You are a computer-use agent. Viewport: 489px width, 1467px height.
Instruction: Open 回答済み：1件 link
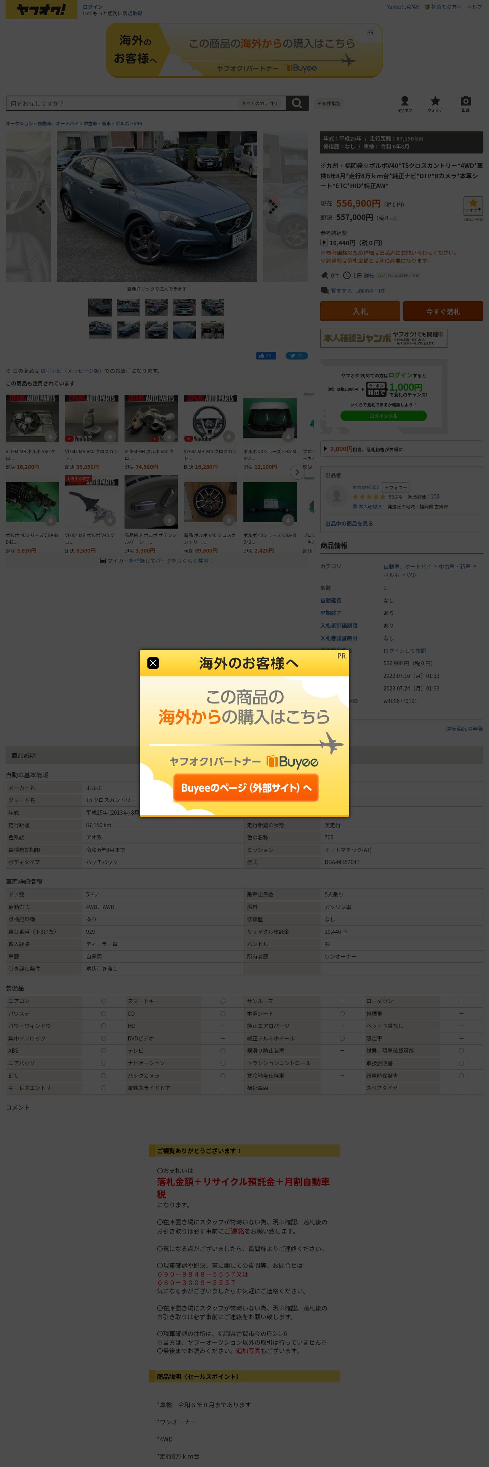[x=370, y=291]
